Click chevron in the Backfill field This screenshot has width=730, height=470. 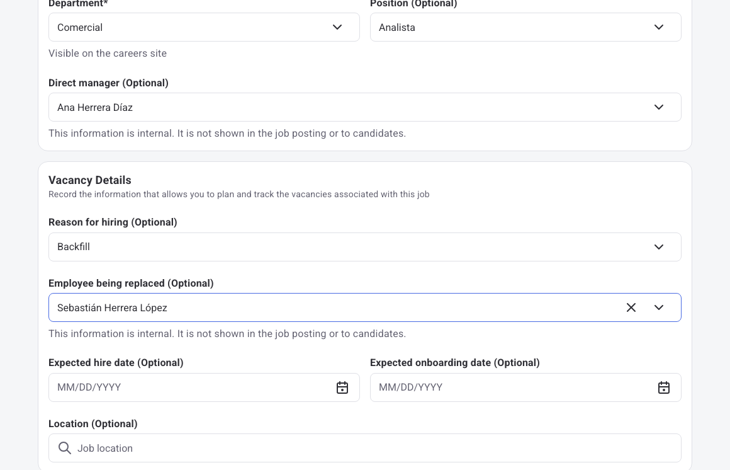click(659, 247)
